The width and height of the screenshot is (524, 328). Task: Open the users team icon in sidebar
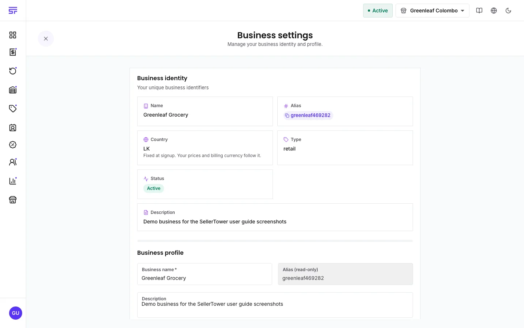[13, 162]
